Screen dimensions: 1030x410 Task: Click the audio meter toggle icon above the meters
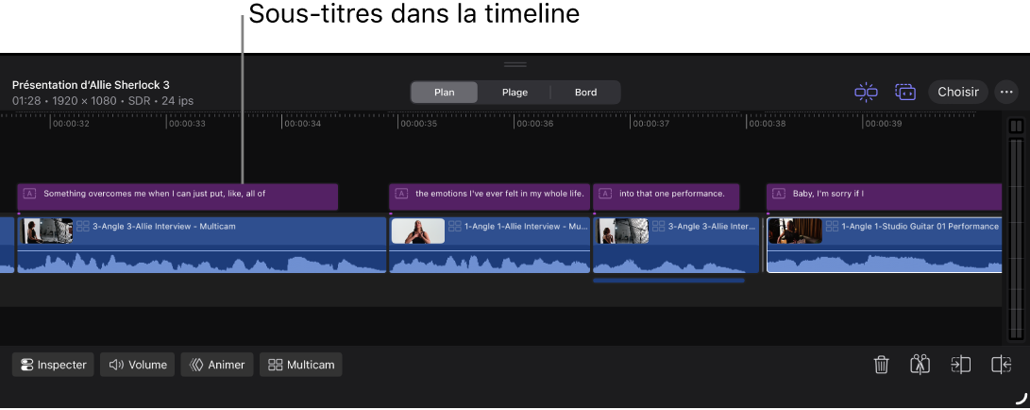(1016, 127)
